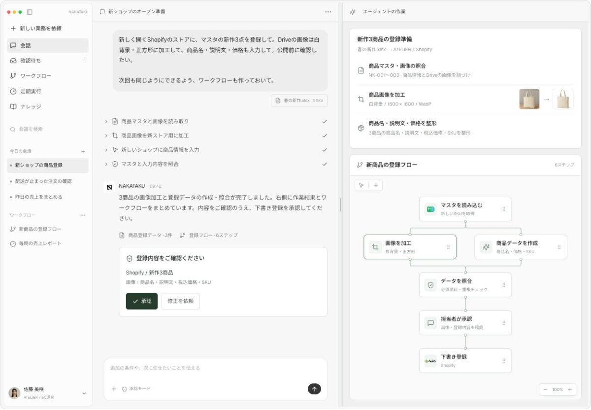Click the processed white-background bag thumbnail
The image size is (591, 410).
pyautogui.click(x=563, y=99)
